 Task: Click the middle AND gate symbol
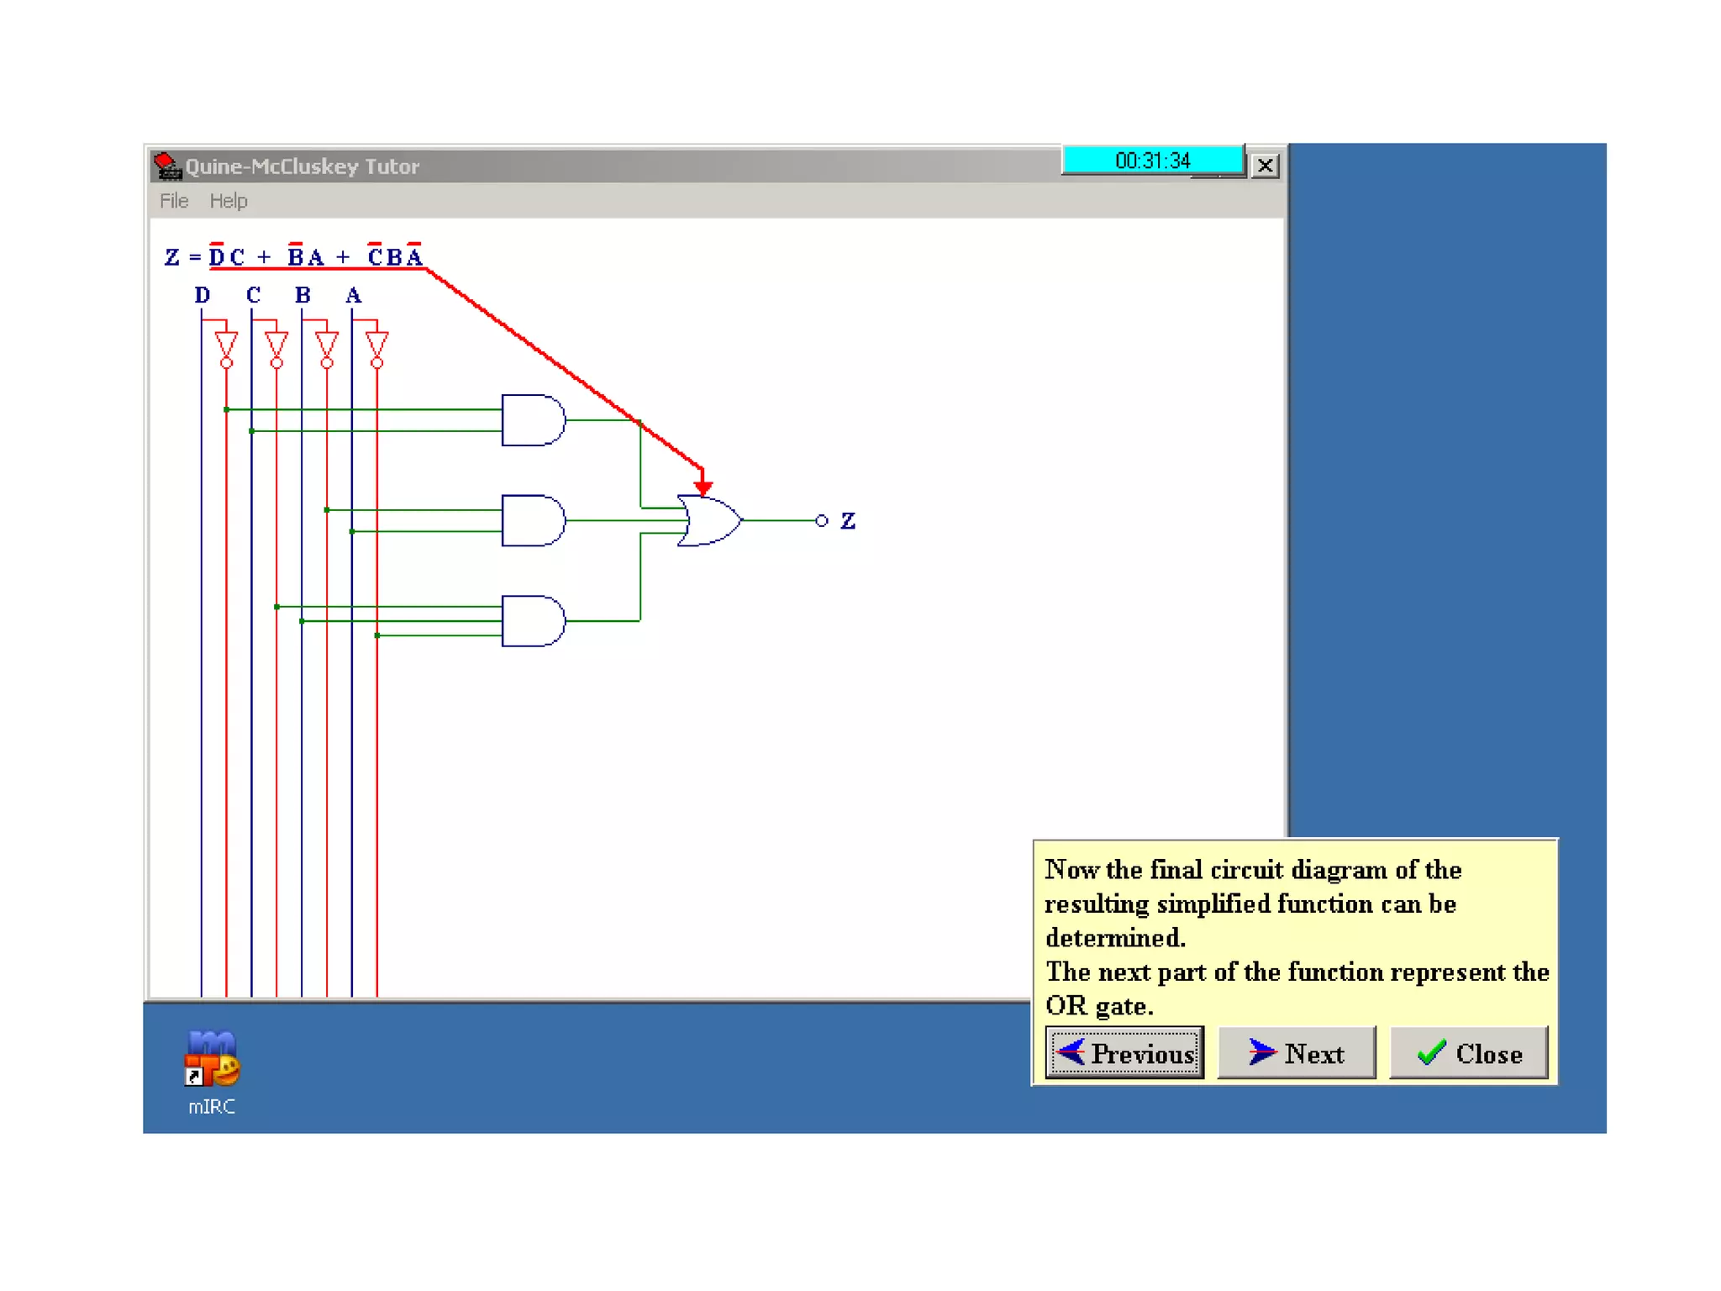coord(532,520)
